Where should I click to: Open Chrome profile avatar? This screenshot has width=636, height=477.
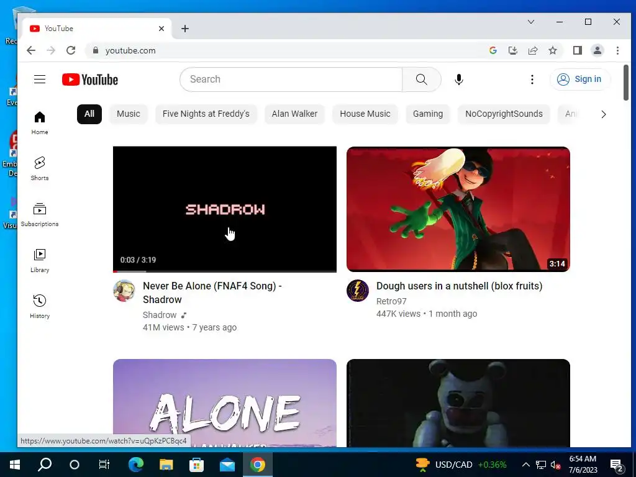click(x=597, y=50)
